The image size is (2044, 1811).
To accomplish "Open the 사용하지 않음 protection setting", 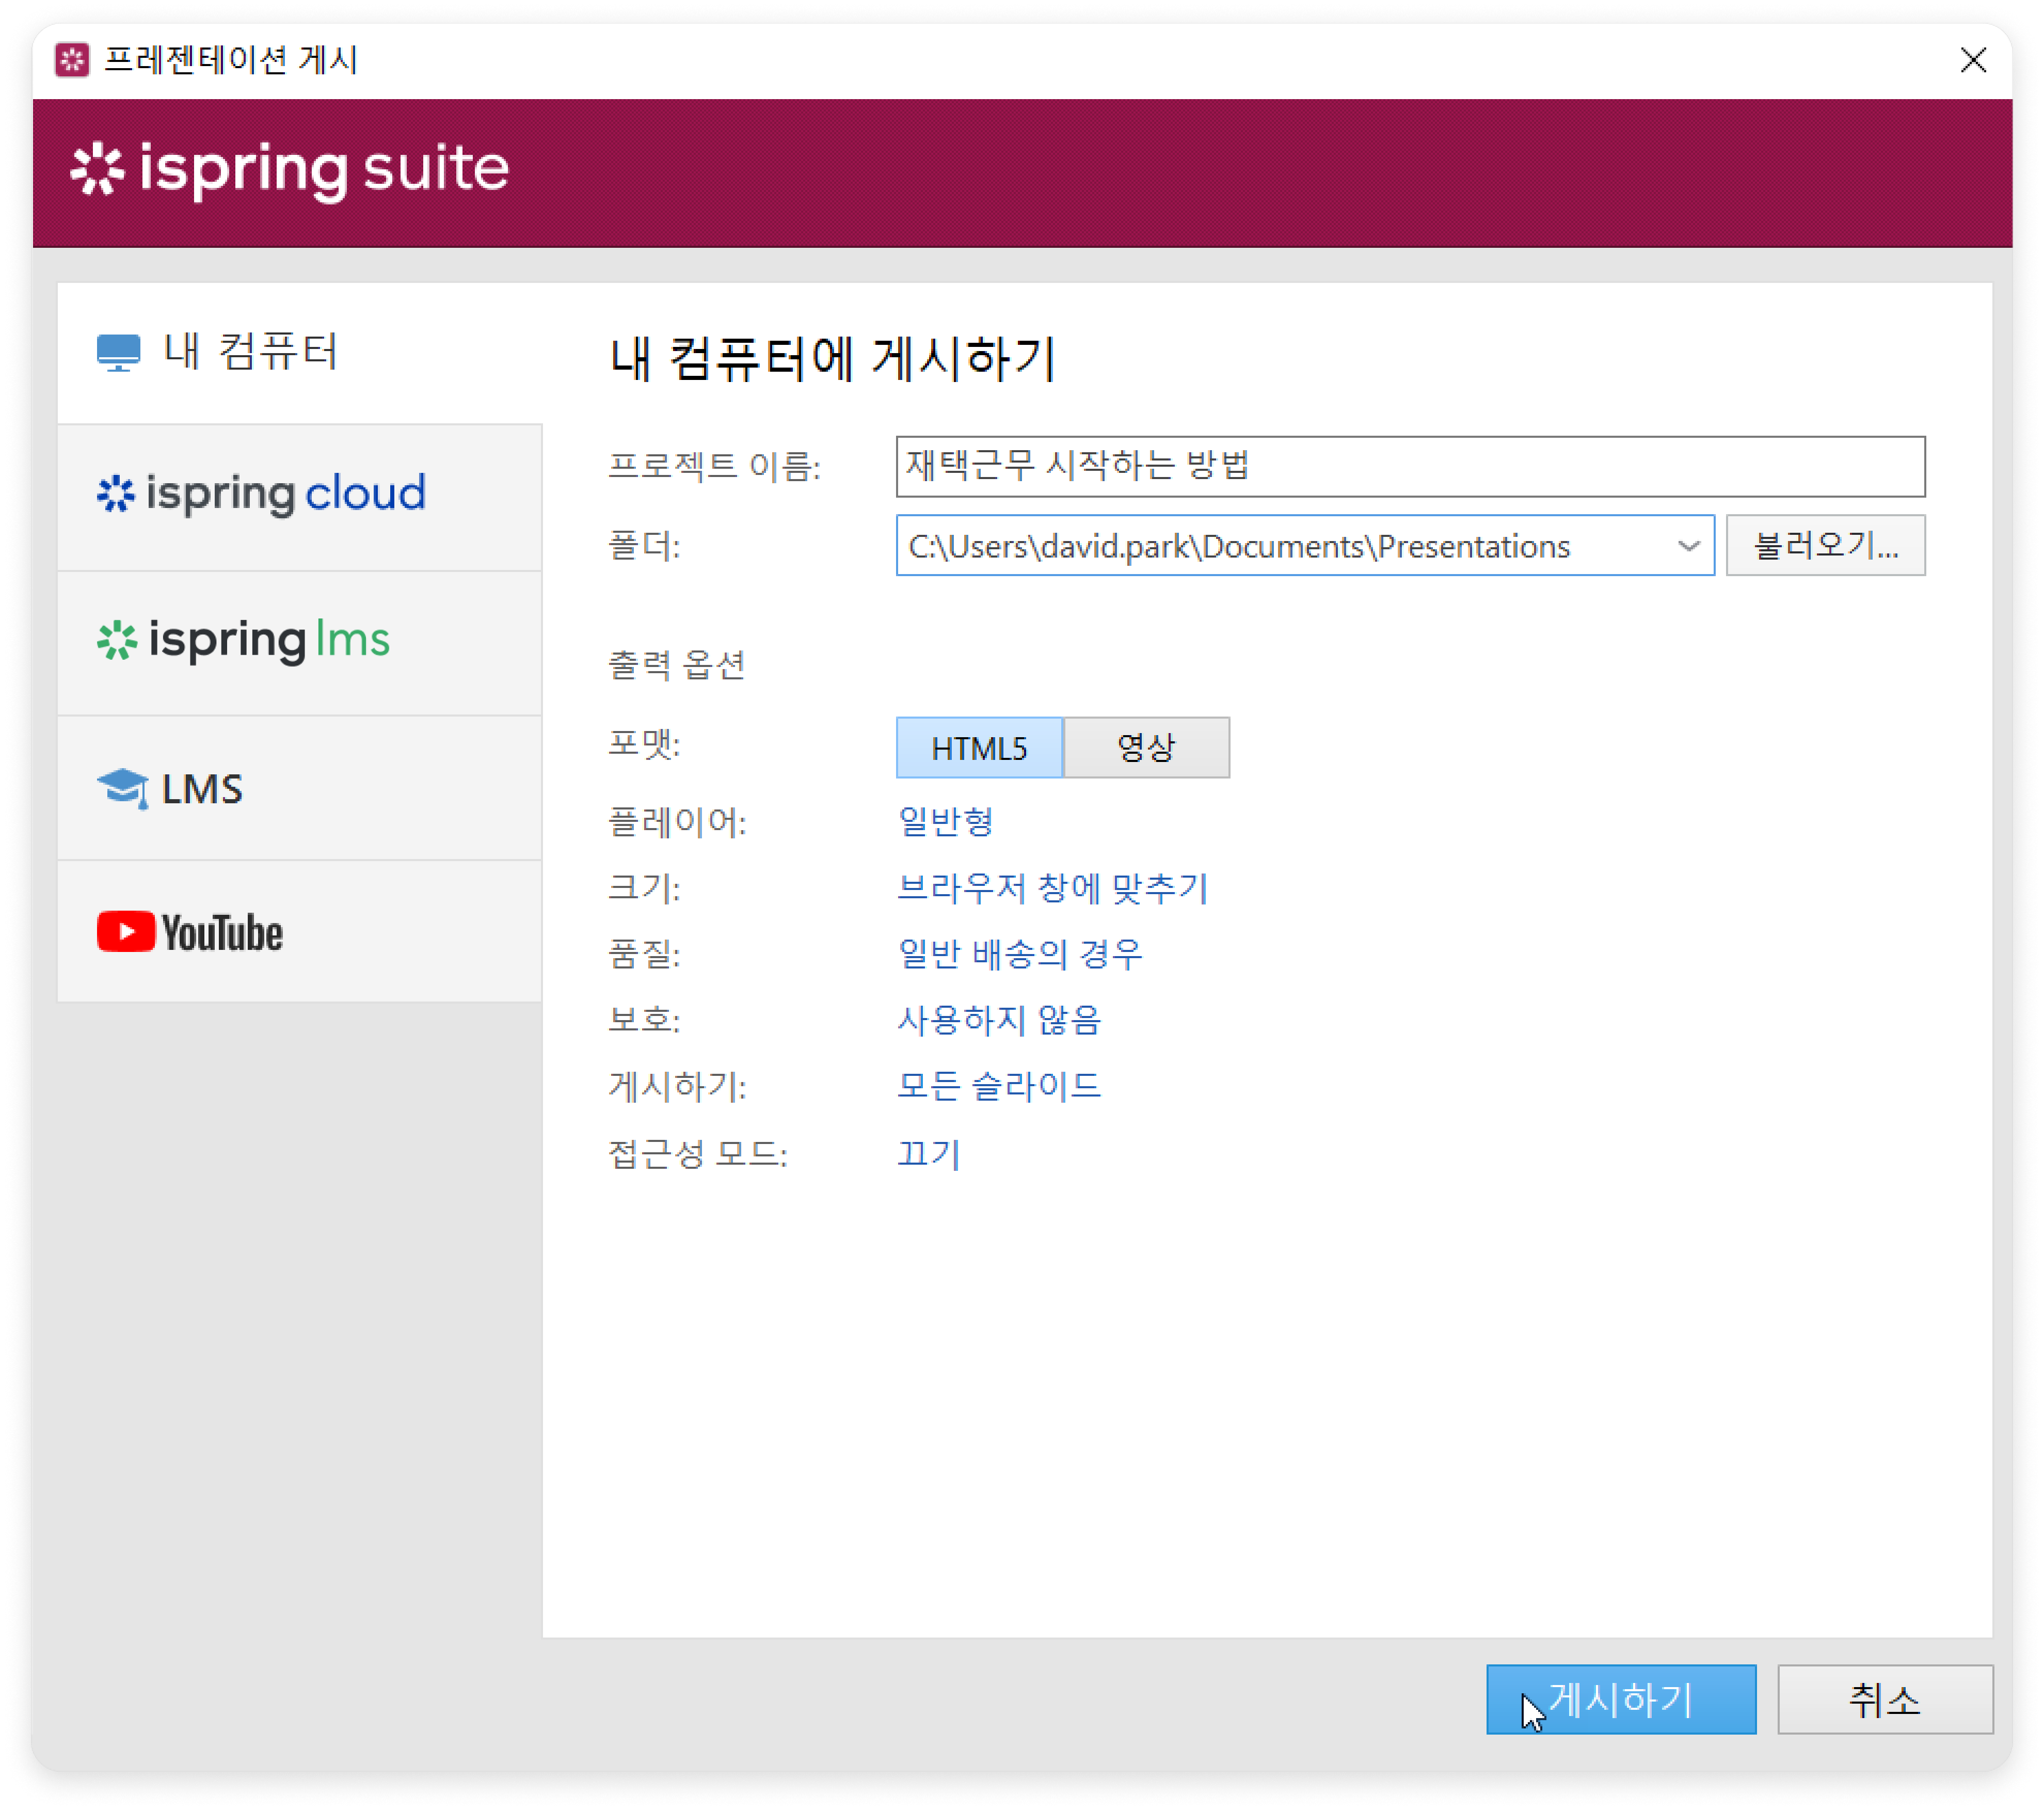I will pyautogui.click(x=998, y=1020).
